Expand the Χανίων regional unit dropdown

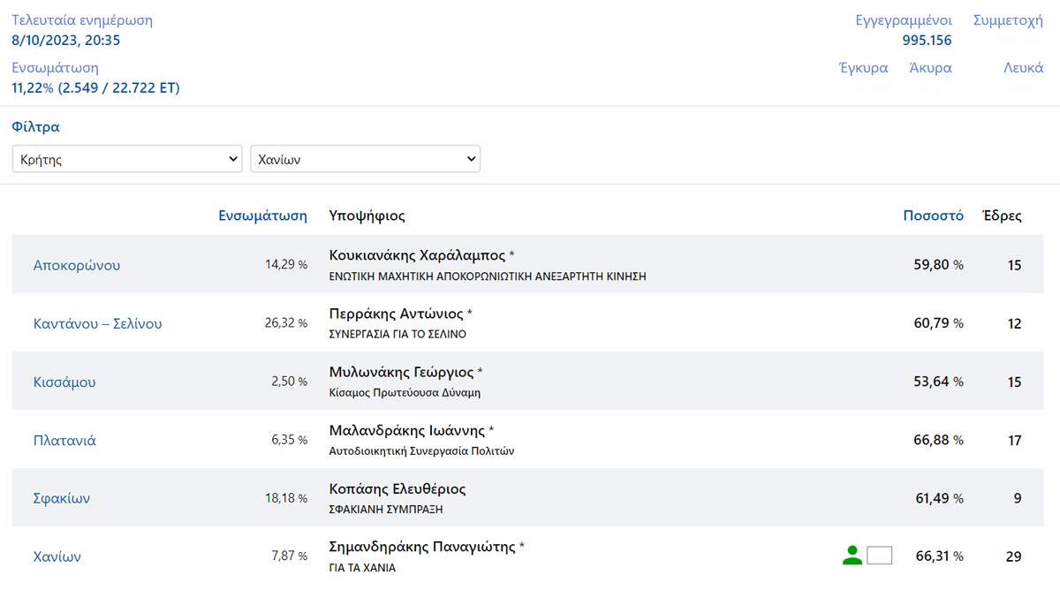pos(366,160)
